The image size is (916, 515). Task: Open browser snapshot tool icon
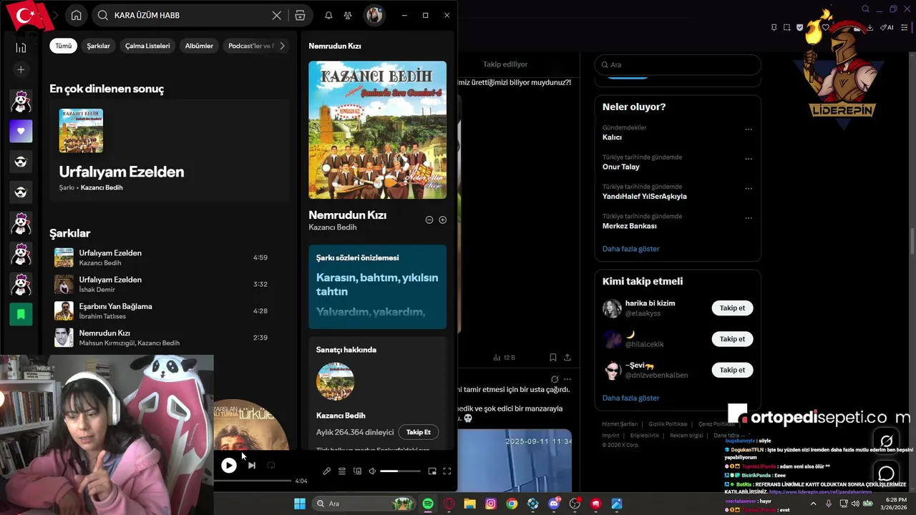click(787, 28)
